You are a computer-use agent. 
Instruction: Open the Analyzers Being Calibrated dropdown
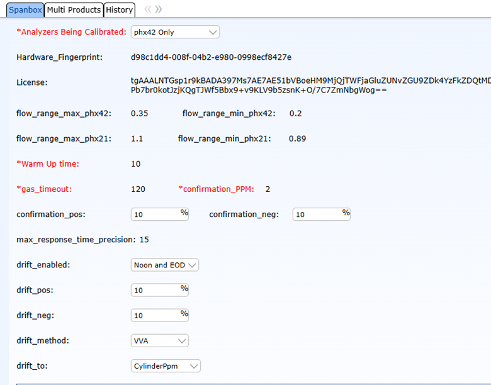pos(175,32)
